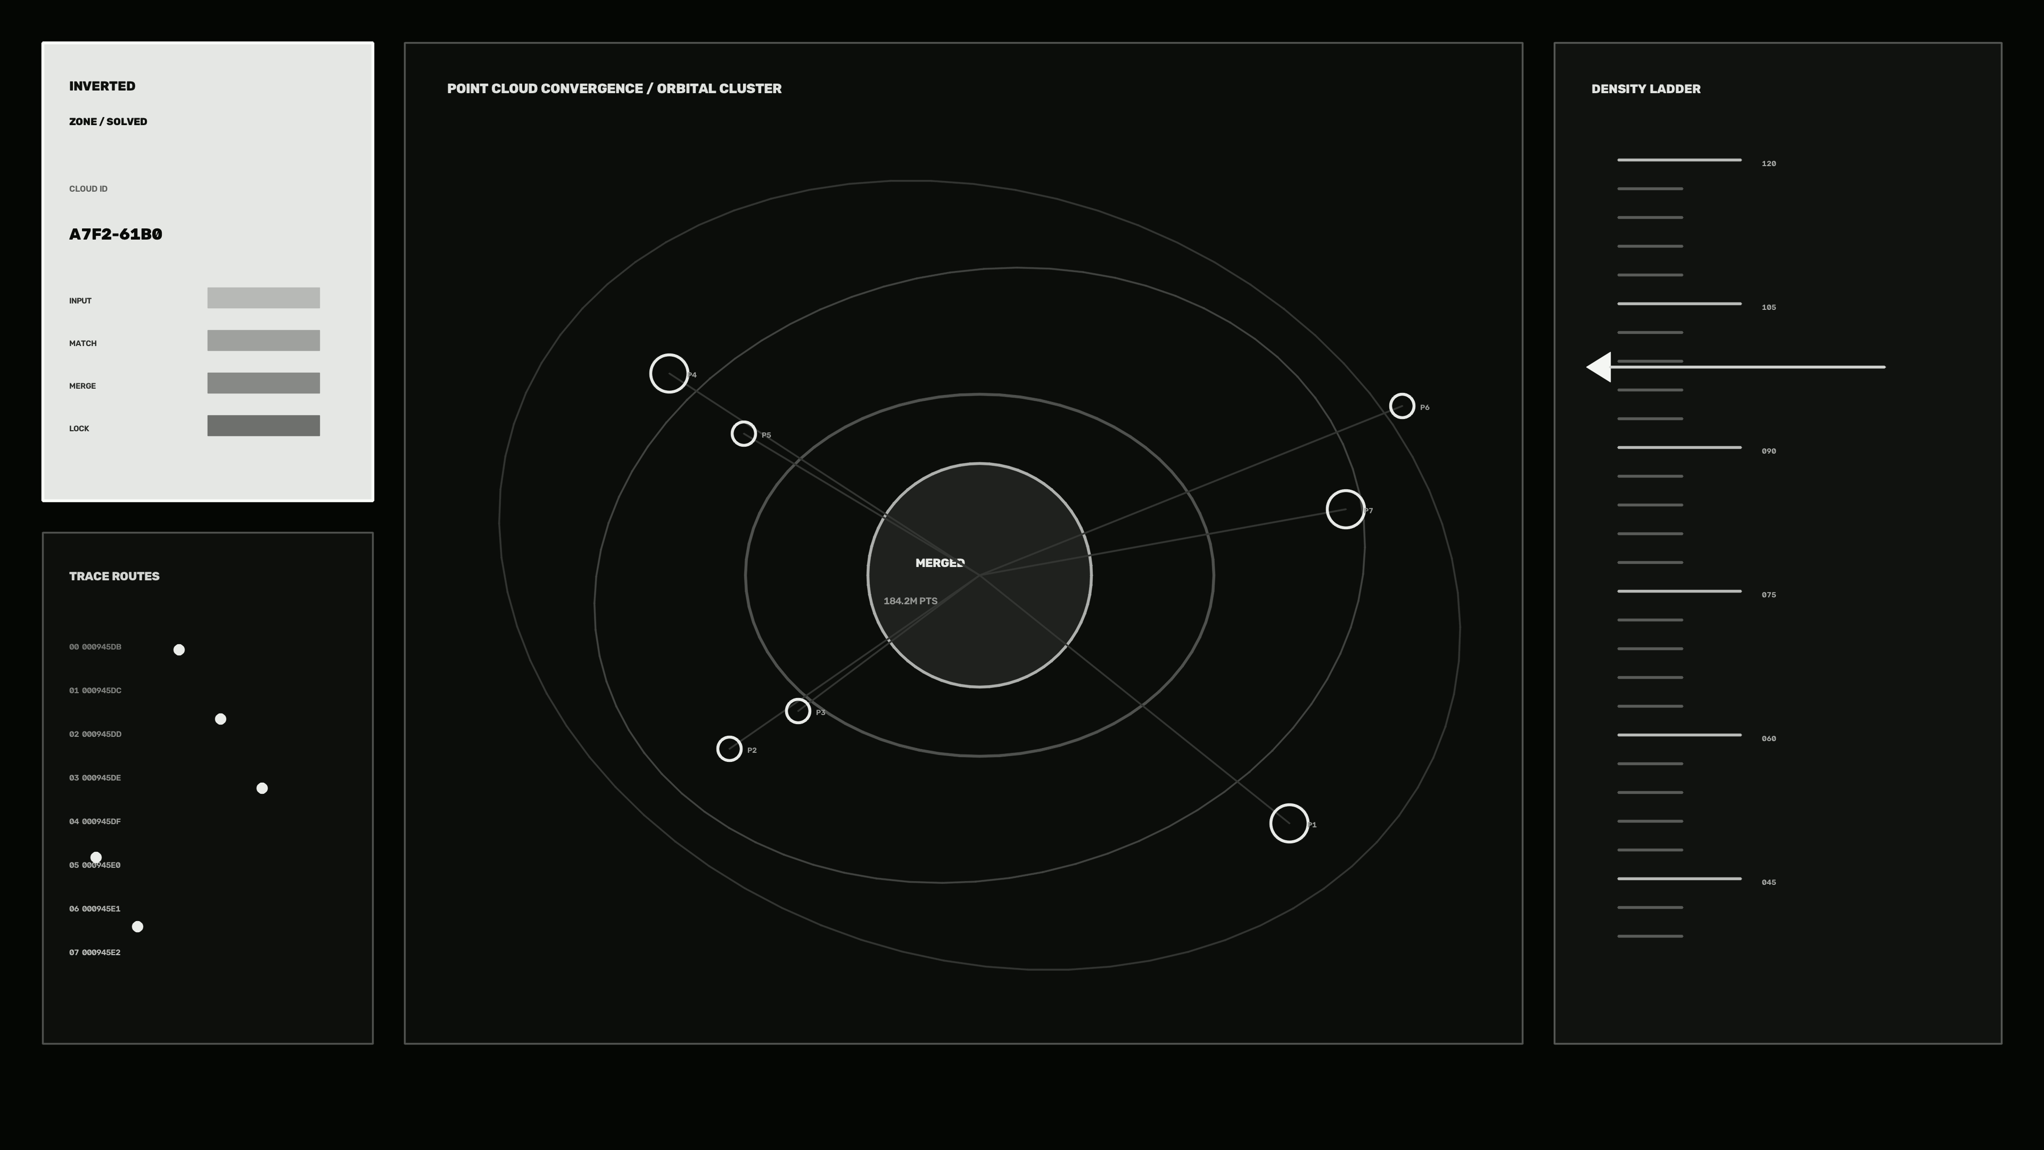Click the MERGED central cluster circle
Viewport: 2044px width, 1150px height.
coord(979,574)
